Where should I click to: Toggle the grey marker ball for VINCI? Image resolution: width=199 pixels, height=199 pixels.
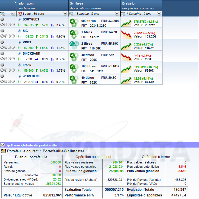2,42
